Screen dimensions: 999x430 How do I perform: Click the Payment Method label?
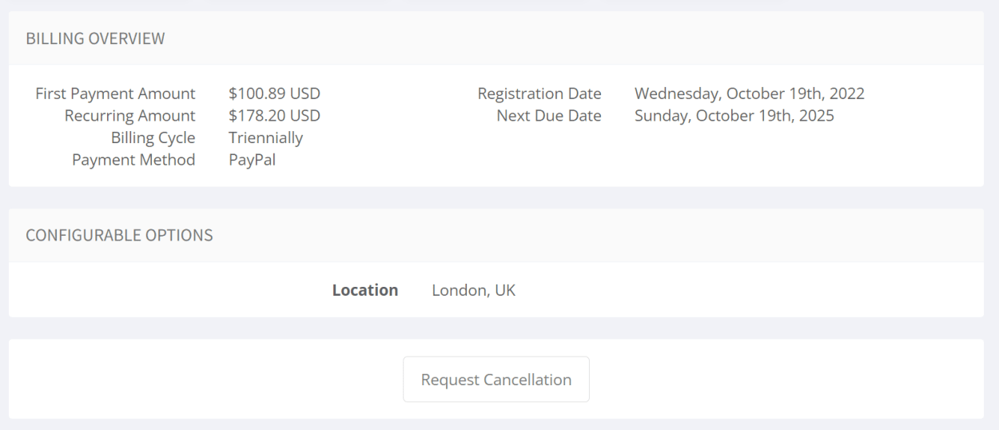pos(133,160)
